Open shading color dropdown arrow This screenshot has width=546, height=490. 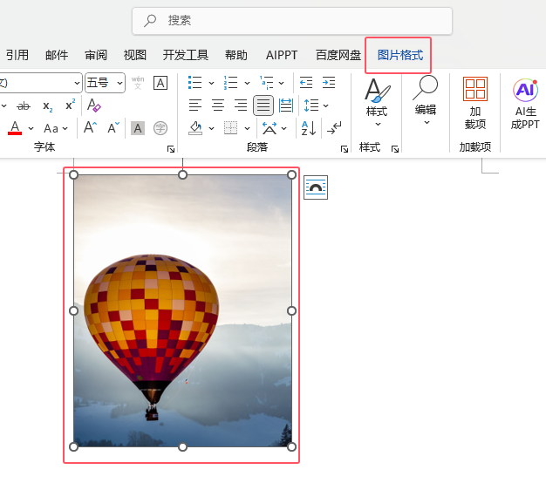coord(211,128)
